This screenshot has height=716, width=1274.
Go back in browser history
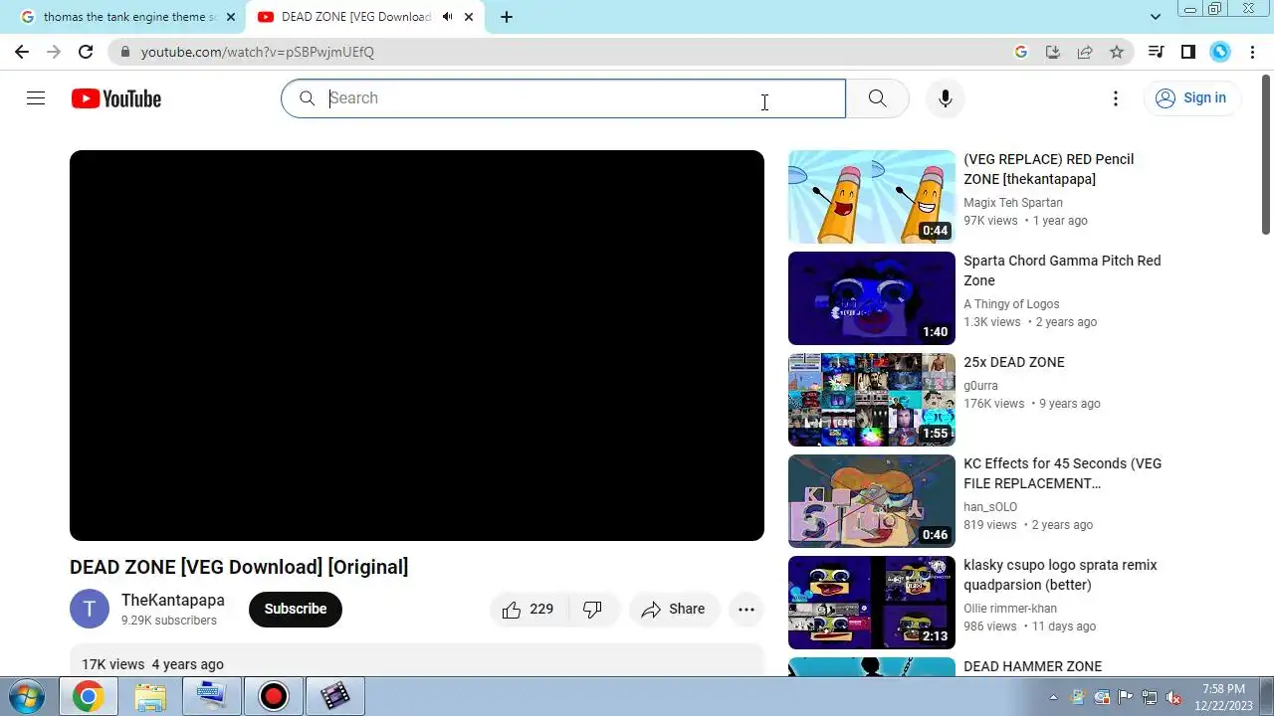22,52
